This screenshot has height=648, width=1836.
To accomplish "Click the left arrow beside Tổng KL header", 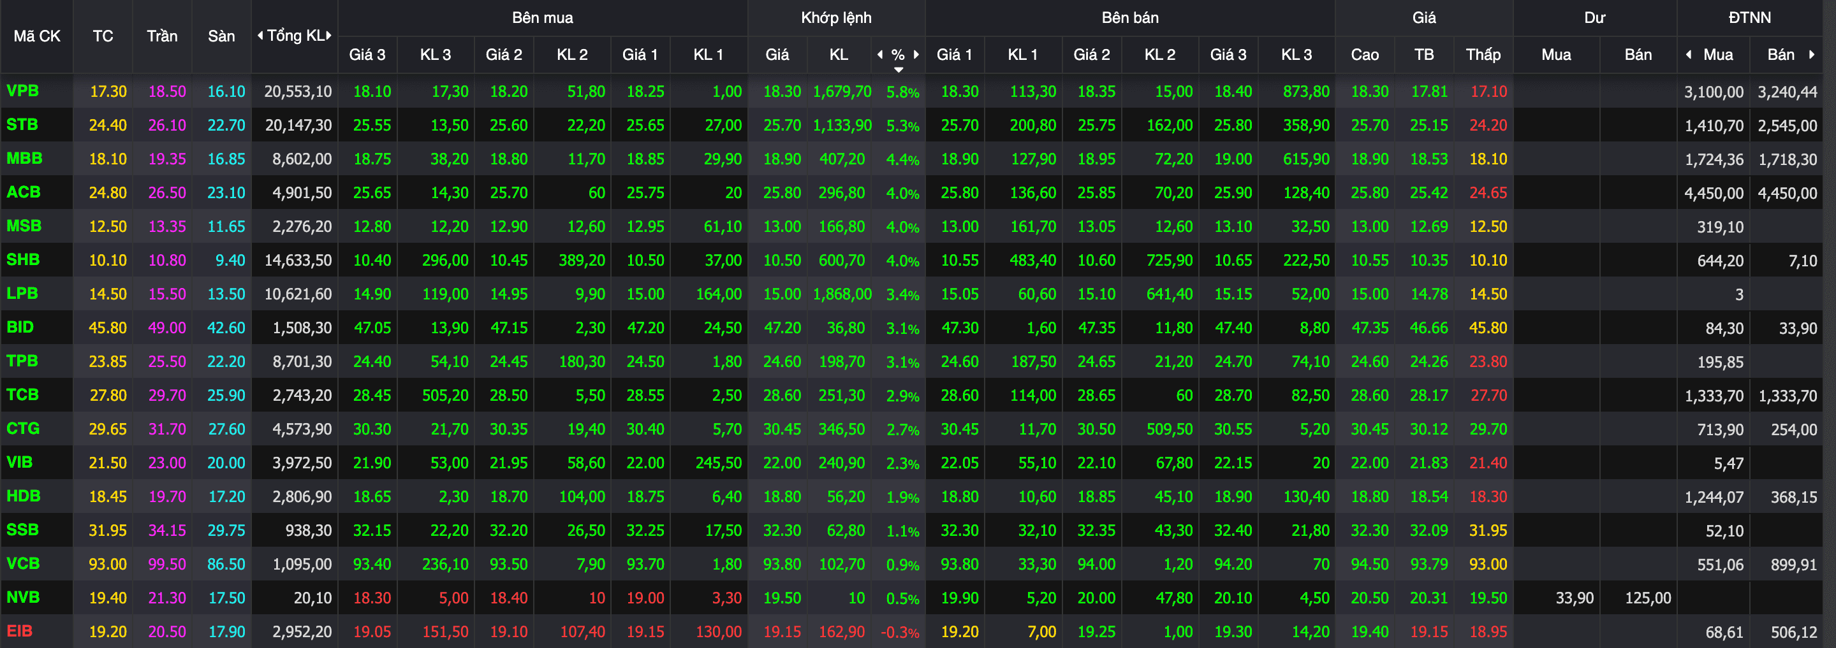I will coord(260,36).
